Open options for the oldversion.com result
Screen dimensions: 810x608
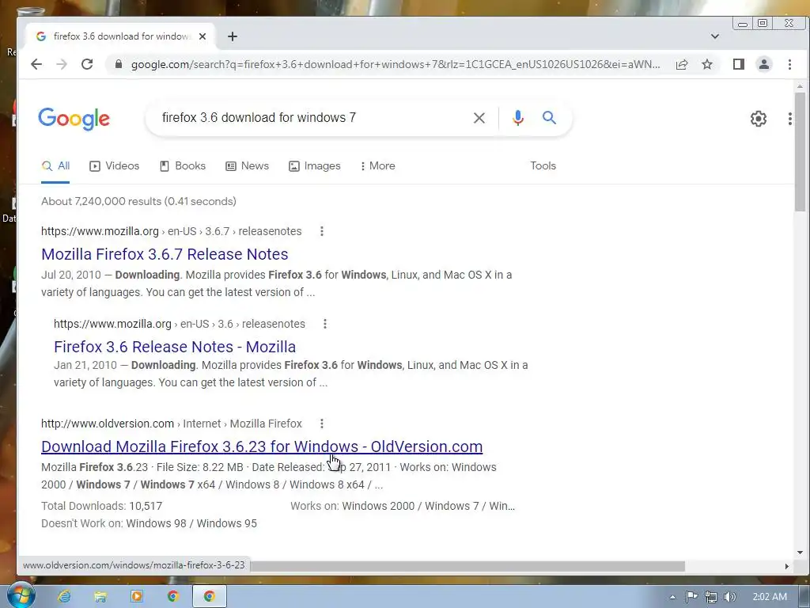pyautogui.click(x=322, y=424)
